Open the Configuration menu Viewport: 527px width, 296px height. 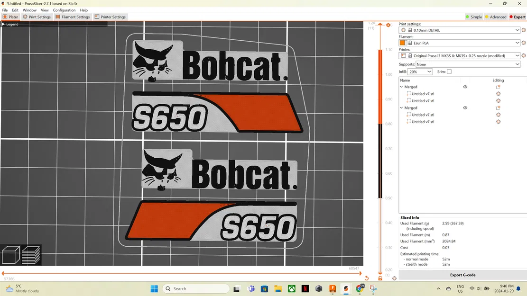(x=64, y=10)
